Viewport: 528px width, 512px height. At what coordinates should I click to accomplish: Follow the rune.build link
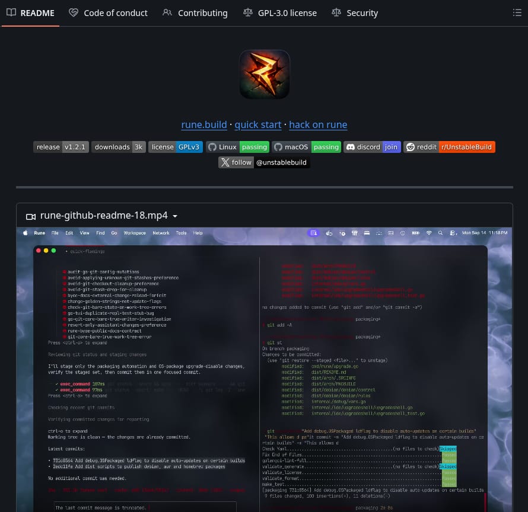click(x=204, y=125)
